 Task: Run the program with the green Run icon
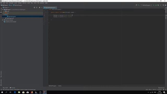point(154,5)
